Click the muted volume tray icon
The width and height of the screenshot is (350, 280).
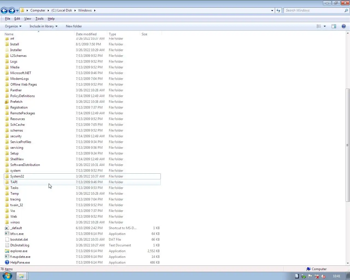coord(323,276)
